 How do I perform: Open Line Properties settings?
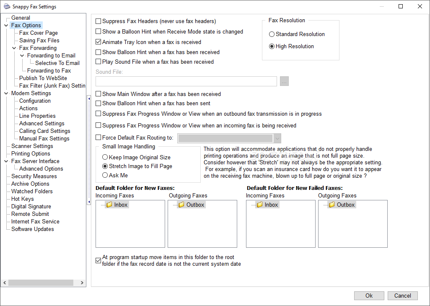[x=37, y=116]
